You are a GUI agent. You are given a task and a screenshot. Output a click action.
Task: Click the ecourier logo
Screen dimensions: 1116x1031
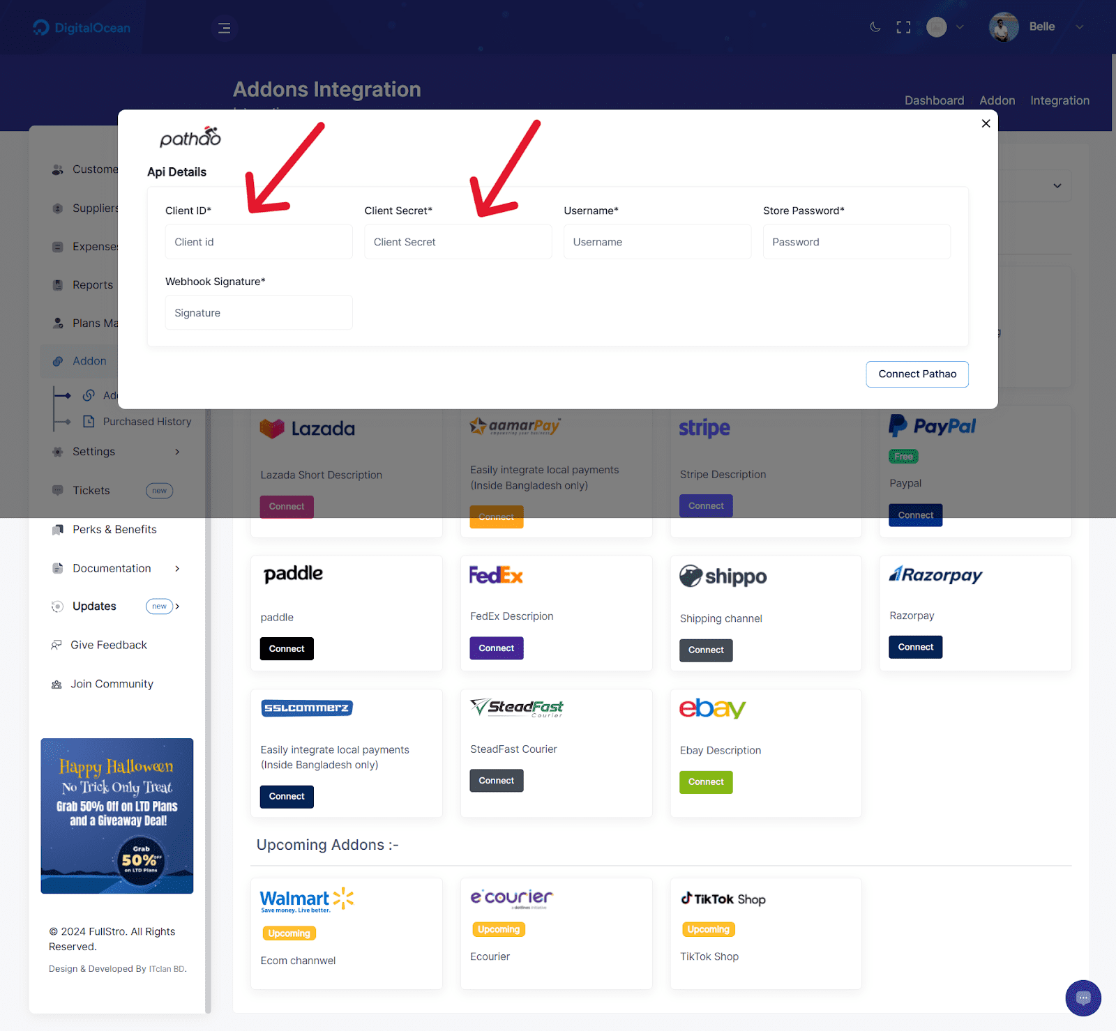(x=512, y=899)
